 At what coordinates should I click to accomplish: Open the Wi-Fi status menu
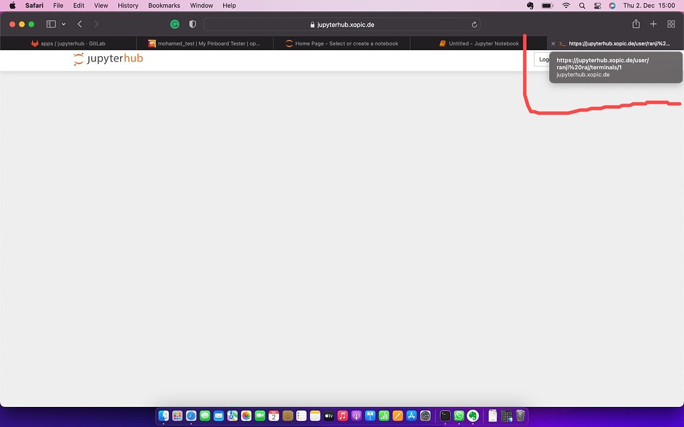tap(566, 5)
